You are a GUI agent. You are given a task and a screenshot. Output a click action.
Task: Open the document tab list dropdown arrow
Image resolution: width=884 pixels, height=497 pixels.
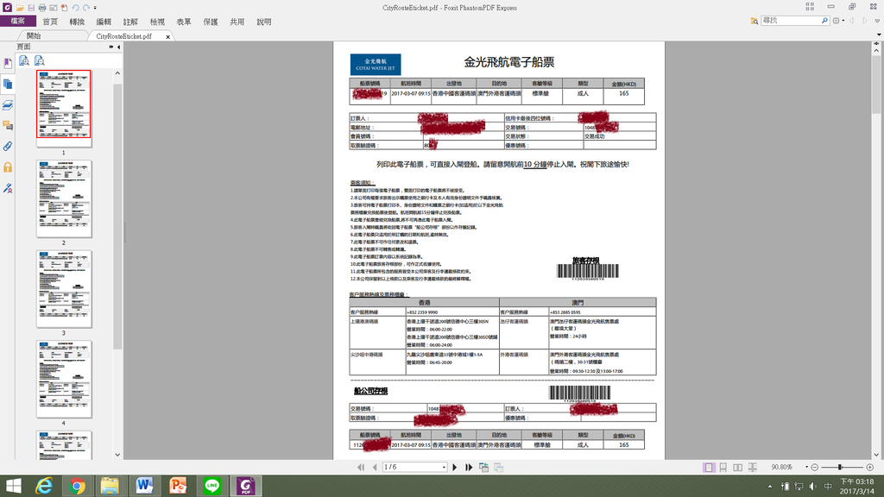[879, 35]
